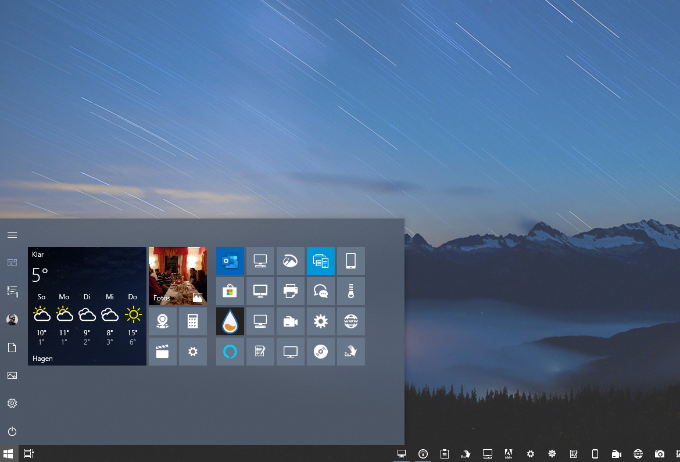Open Task View on the taskbar
The image size is (680, 462).
[x=29, y=454]
